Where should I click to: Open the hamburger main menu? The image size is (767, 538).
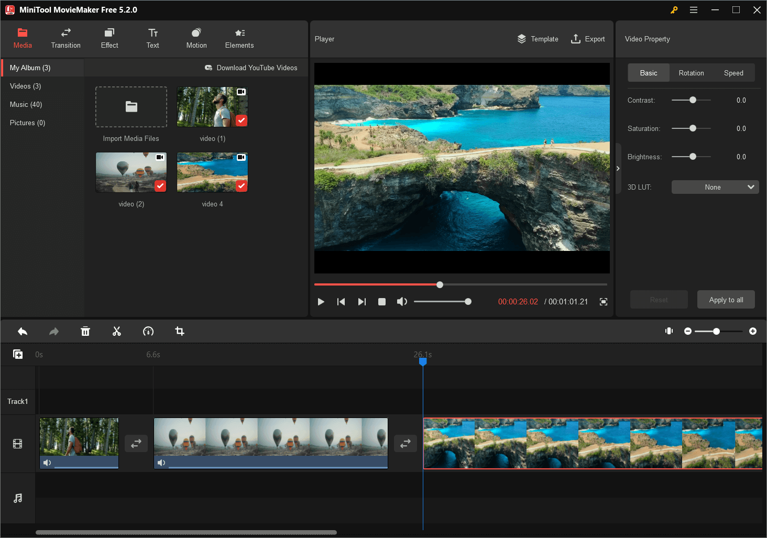click(694, 10)
